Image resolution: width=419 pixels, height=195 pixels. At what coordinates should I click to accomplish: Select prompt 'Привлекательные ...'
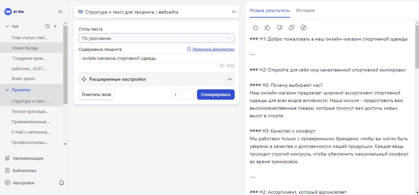(x=31, y=122)
